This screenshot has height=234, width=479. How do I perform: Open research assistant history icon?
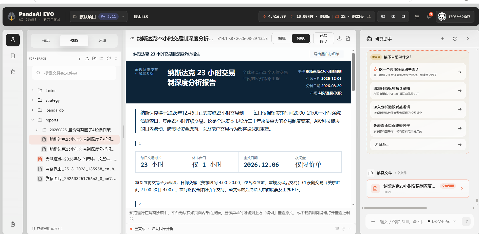pyautogui.click(x=455, y=39)
